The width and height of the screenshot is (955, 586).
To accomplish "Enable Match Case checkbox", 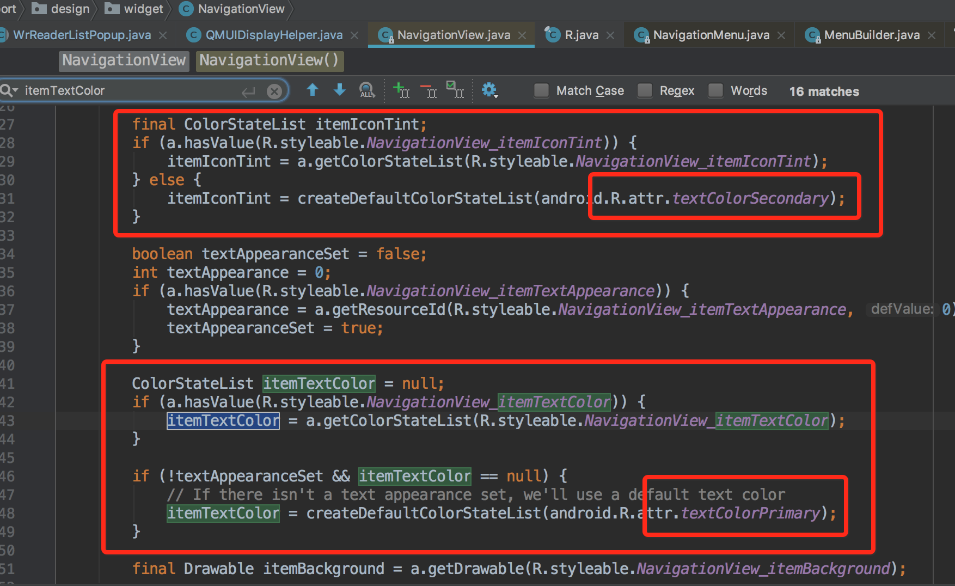I will pyautogui.click(x=541, y=90).
